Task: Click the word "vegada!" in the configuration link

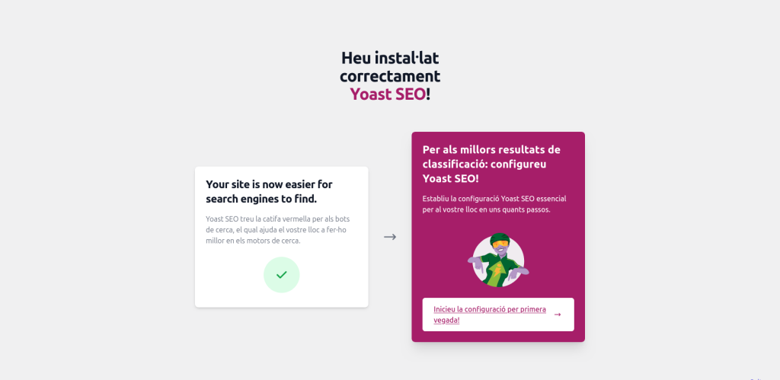Action: [x=446, y=320]
